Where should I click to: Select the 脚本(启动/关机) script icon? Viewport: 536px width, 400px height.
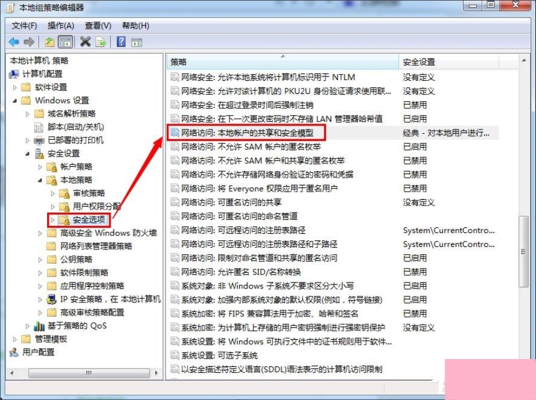[x=39, y=127]
